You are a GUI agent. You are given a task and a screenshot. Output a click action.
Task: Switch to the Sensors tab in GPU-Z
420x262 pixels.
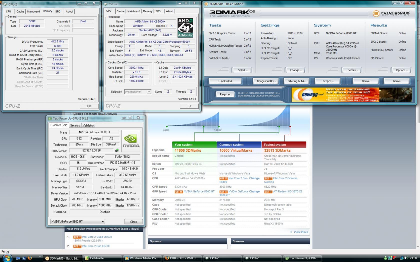[x=75, y=125]
